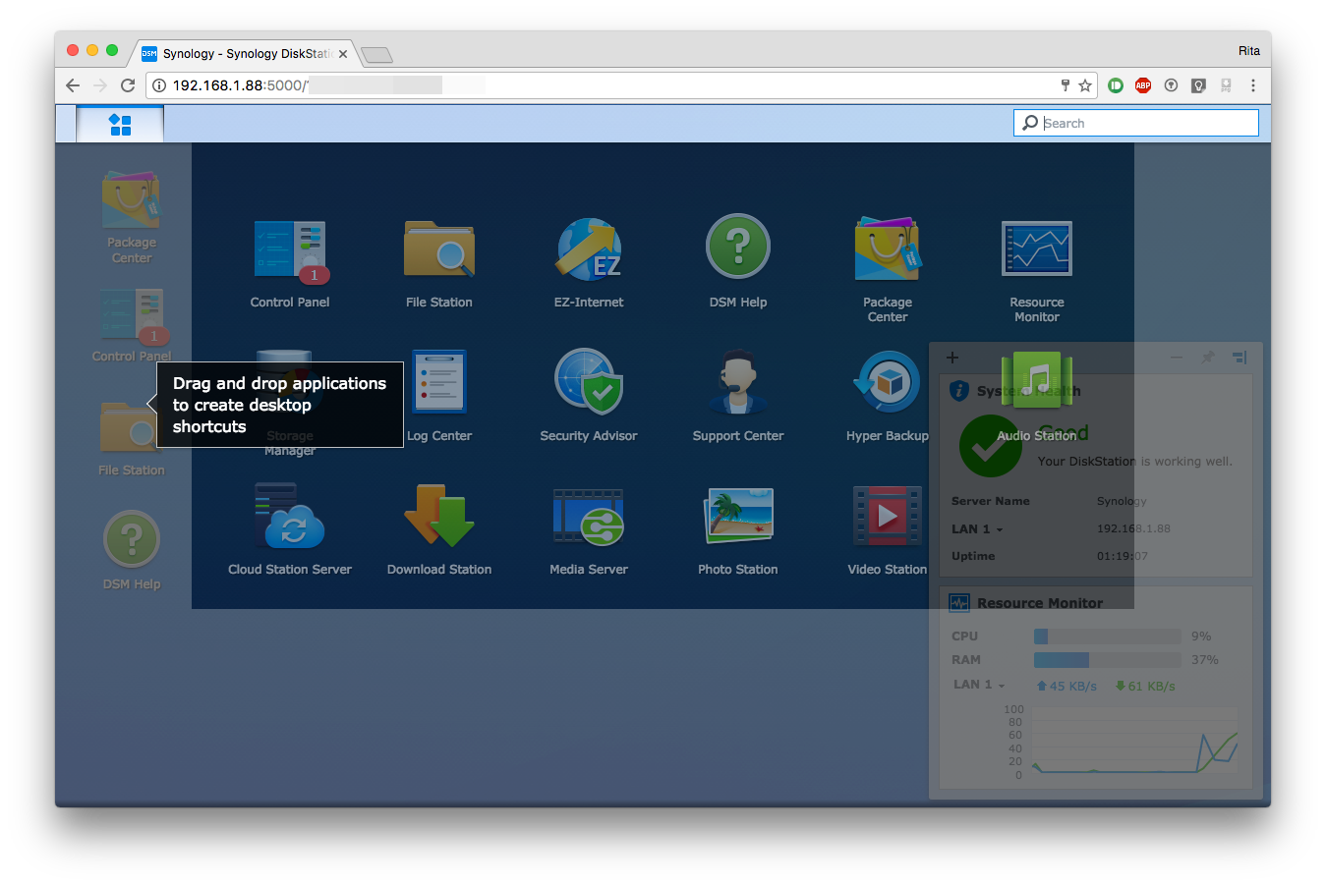Reload the browser page
Image resolution: width=1326 pixels, height=886 pixels.
128,85
